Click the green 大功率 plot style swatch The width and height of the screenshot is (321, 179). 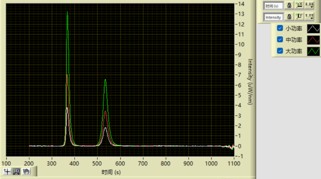coord(313,51)
